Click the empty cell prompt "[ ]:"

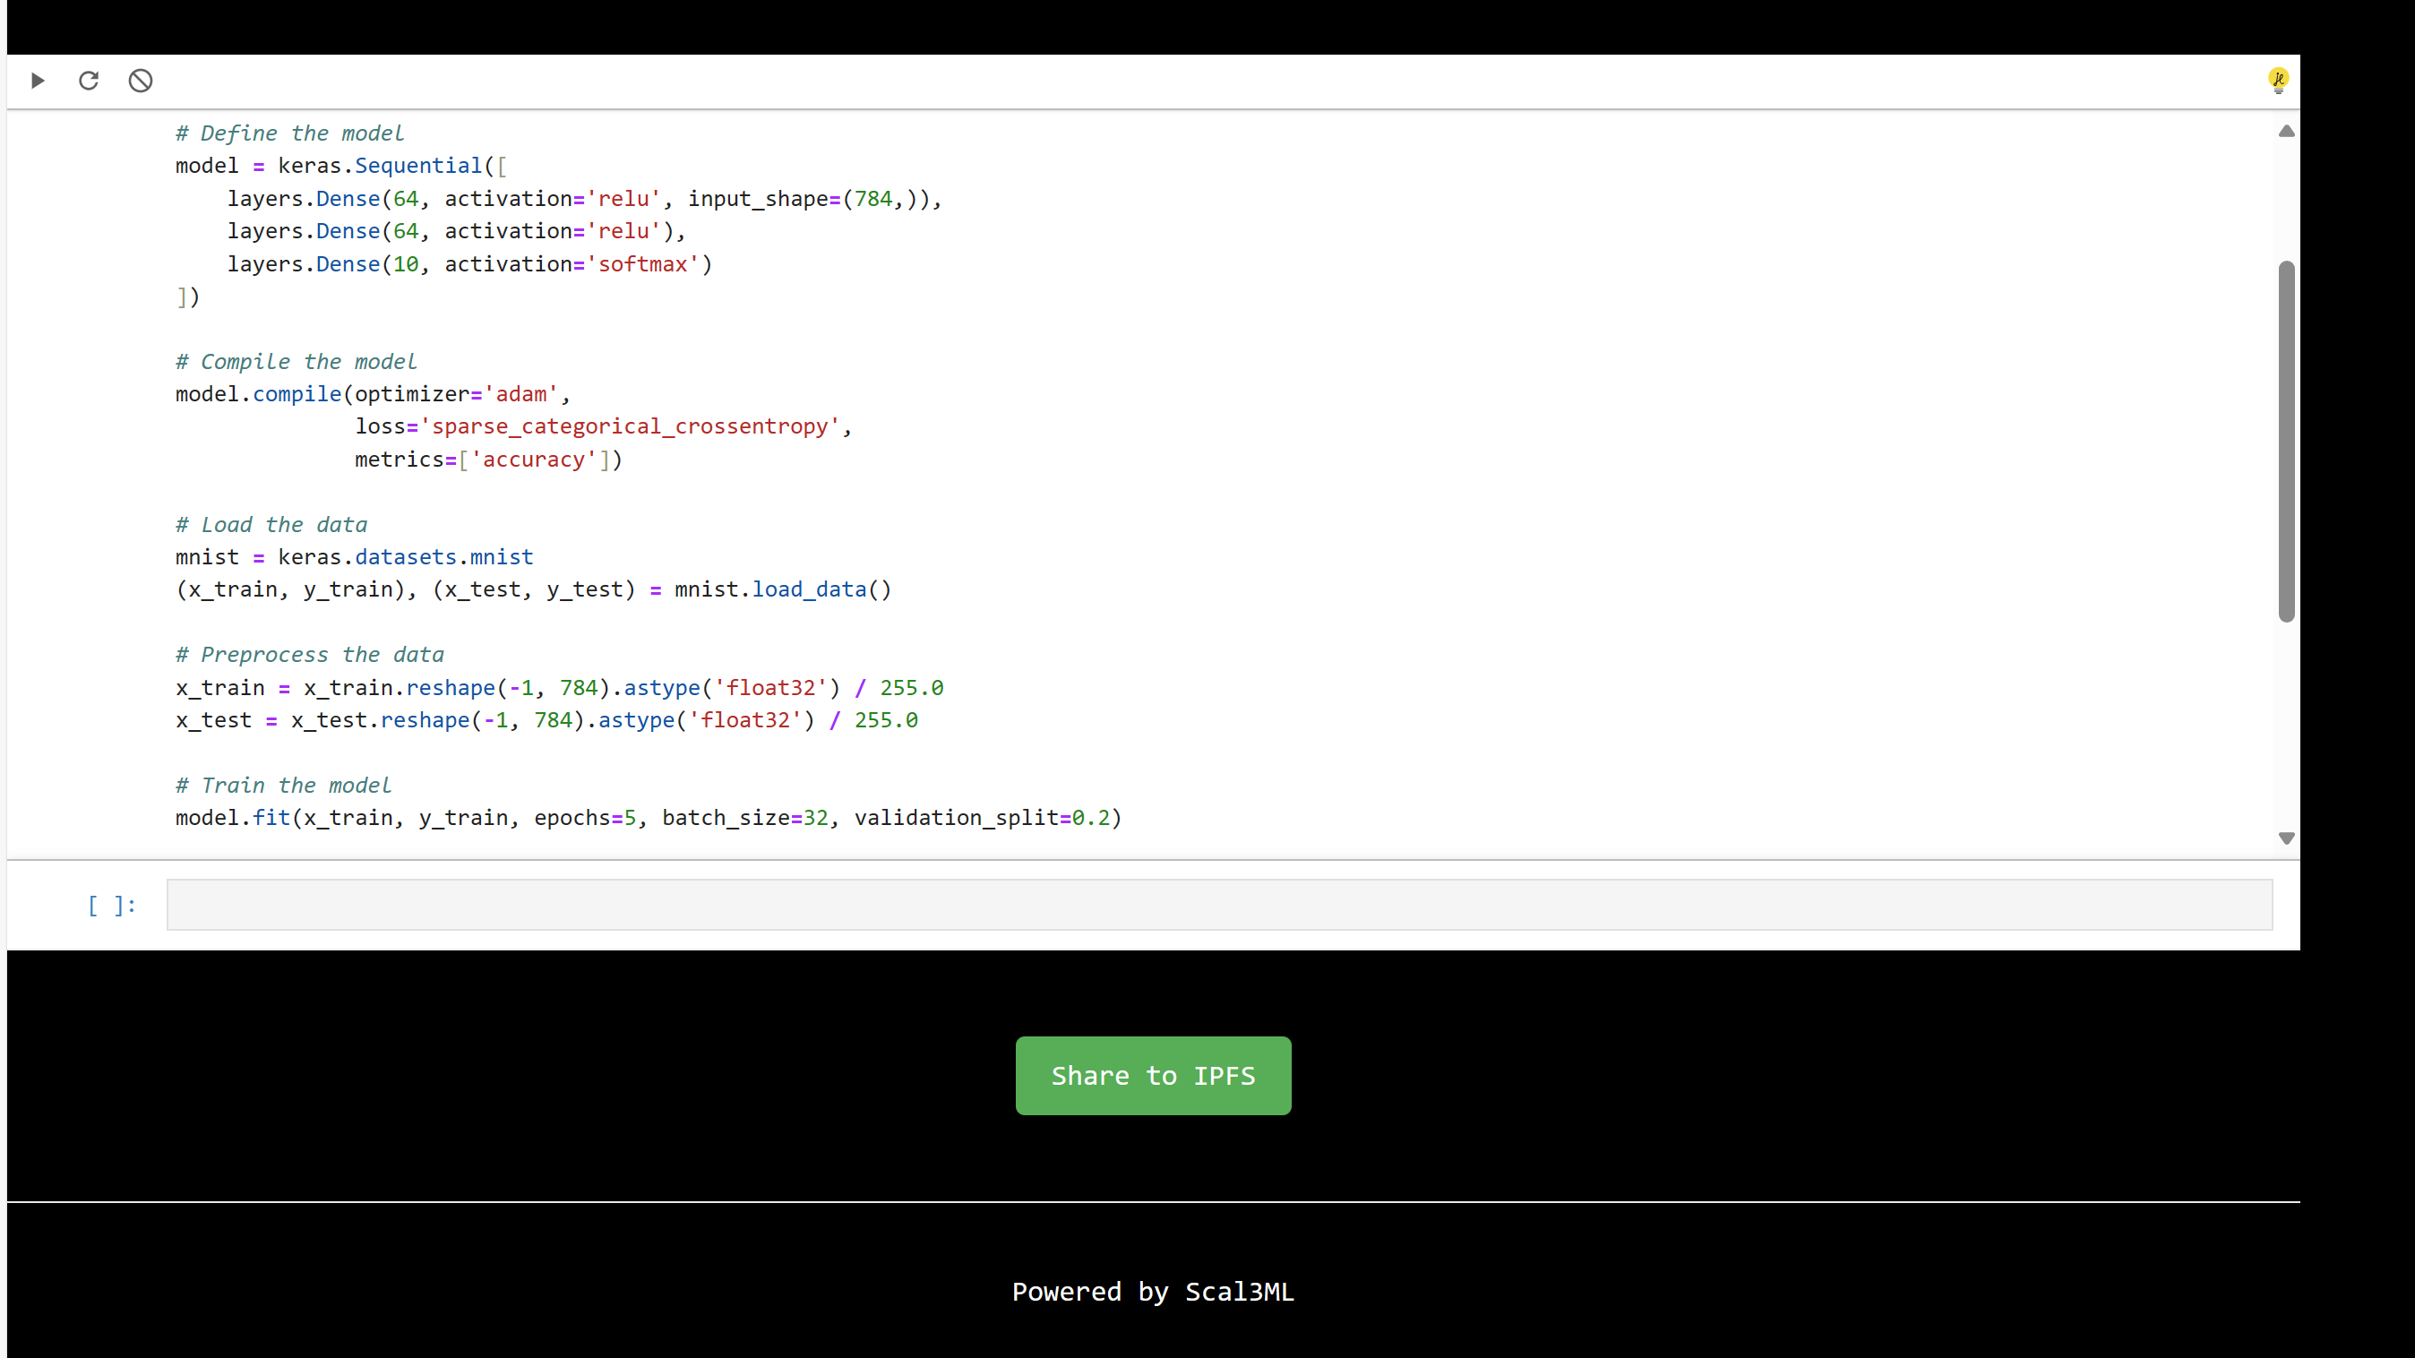(113, 906)
